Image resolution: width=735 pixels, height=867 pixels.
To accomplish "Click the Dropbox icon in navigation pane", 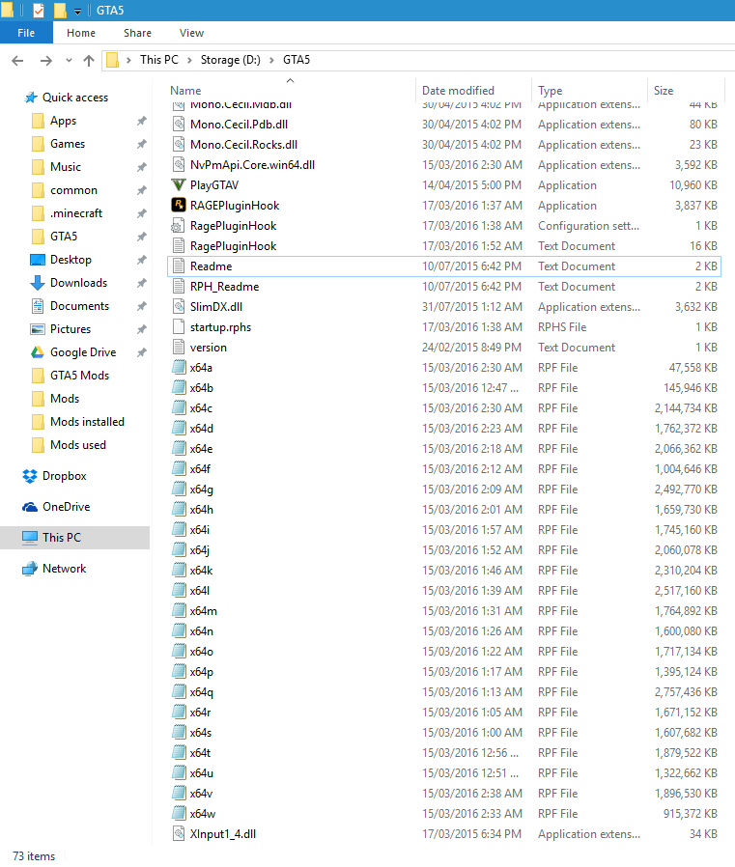I will pyautogui.click(x=30, y=476).
